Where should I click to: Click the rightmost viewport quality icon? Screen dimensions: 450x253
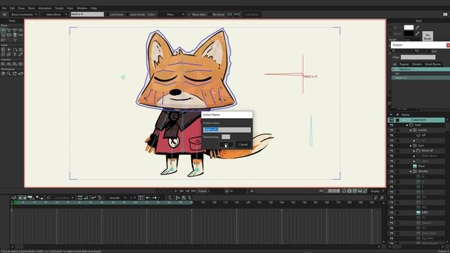(366, 191)
